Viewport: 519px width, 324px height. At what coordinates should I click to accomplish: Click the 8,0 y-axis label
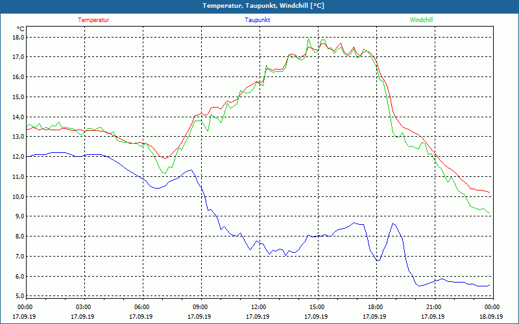[x=20, y=236]
